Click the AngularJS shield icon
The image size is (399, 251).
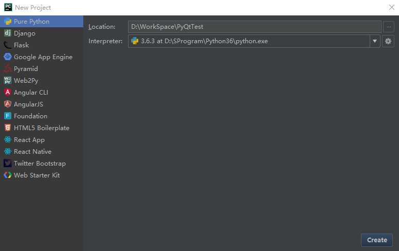point(8,104)
